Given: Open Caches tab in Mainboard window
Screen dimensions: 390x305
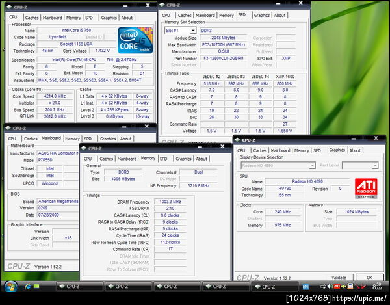Looking at the screenshot, I should (31, 139).
